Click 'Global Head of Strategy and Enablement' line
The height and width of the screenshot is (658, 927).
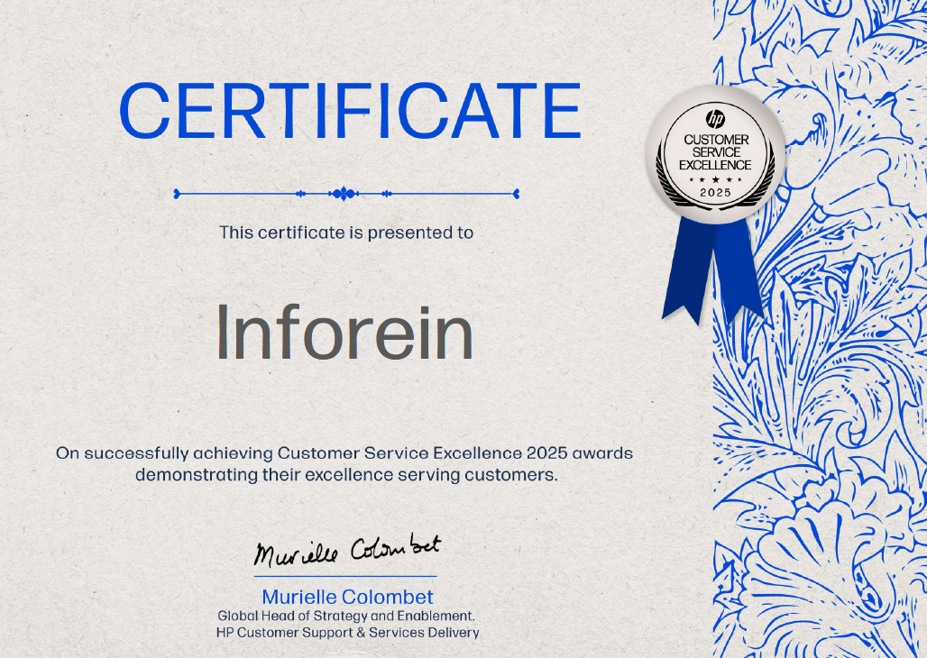point(346,616)
